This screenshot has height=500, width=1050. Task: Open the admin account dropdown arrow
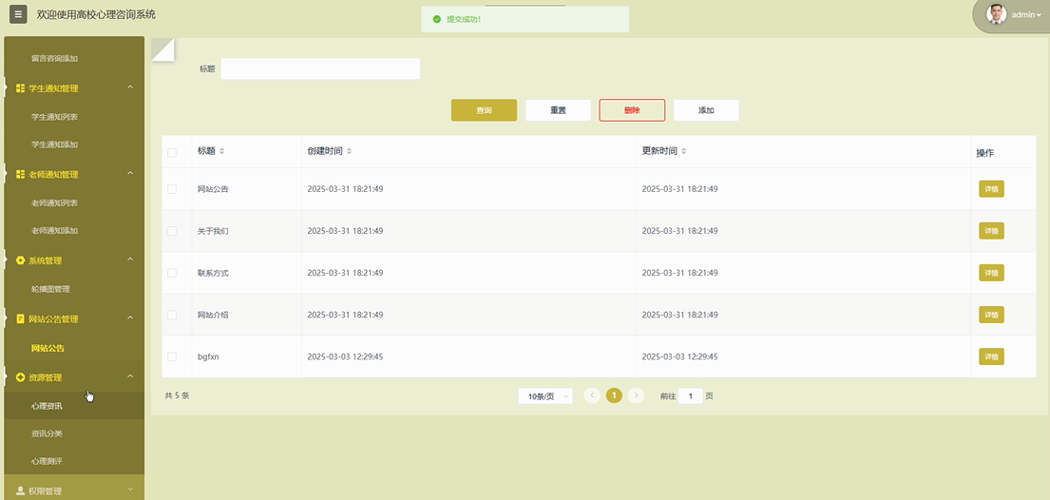[1039, 15]
